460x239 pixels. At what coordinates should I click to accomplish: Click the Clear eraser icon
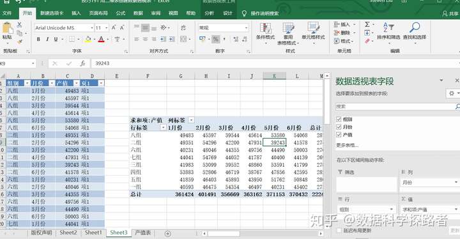point(367,41)
